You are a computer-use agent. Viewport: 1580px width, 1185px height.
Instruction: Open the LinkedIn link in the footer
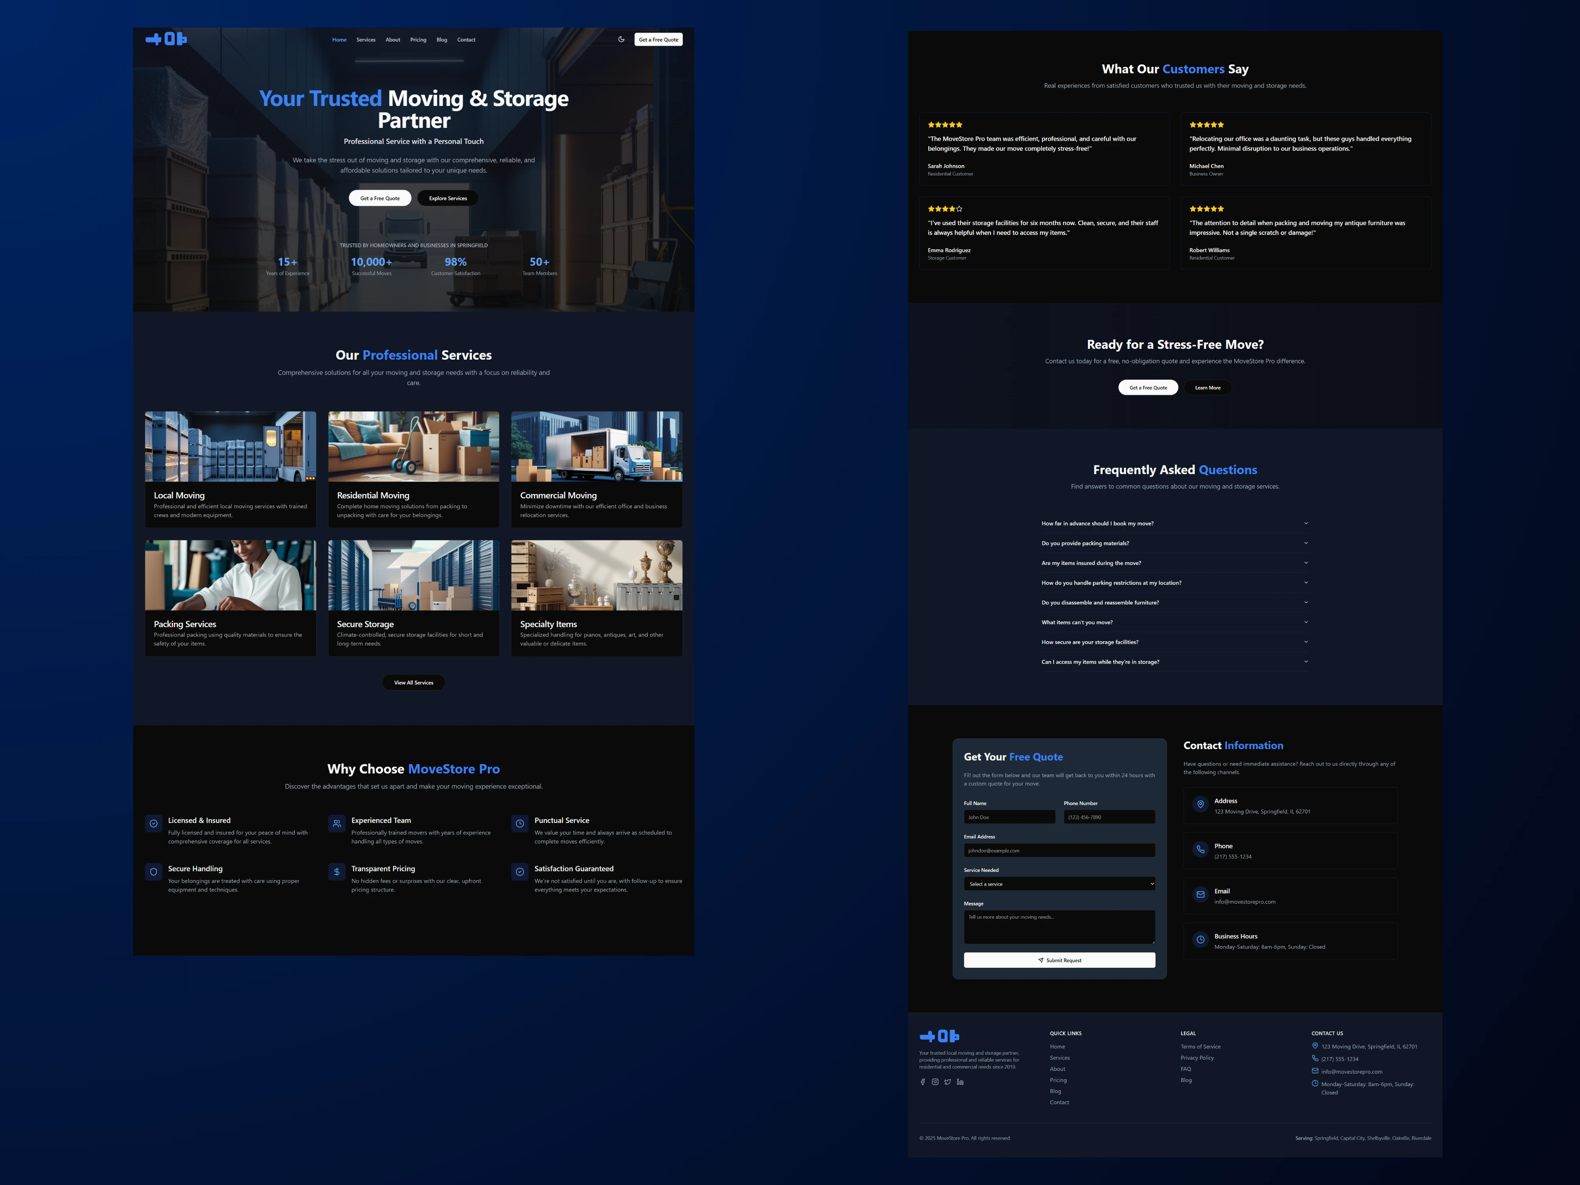coord(960,1082)
